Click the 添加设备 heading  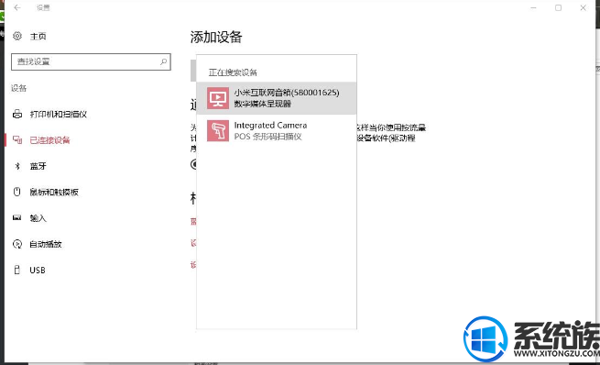point(216,38)
